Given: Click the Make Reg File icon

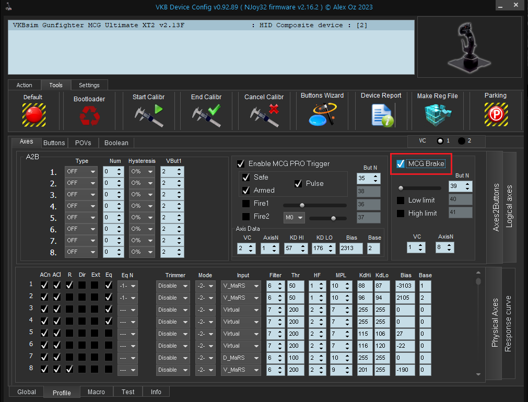Looking at the screenshot, I should point(437,114).
